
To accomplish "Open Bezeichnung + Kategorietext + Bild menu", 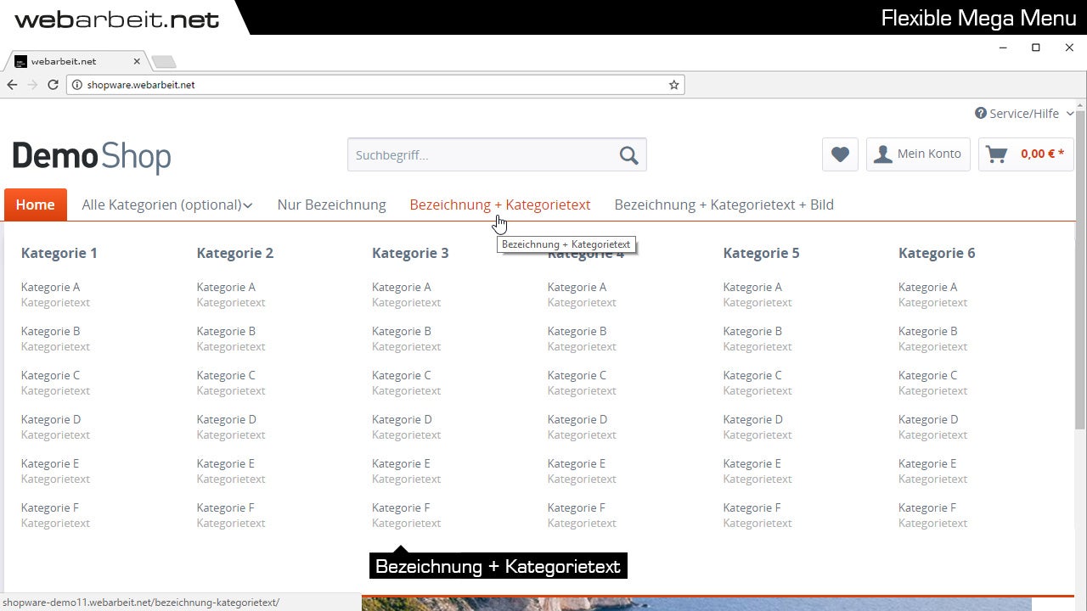I will (724, 205).
